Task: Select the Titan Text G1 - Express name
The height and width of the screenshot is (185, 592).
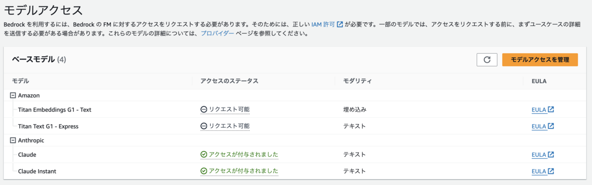Action: point(48,126)
